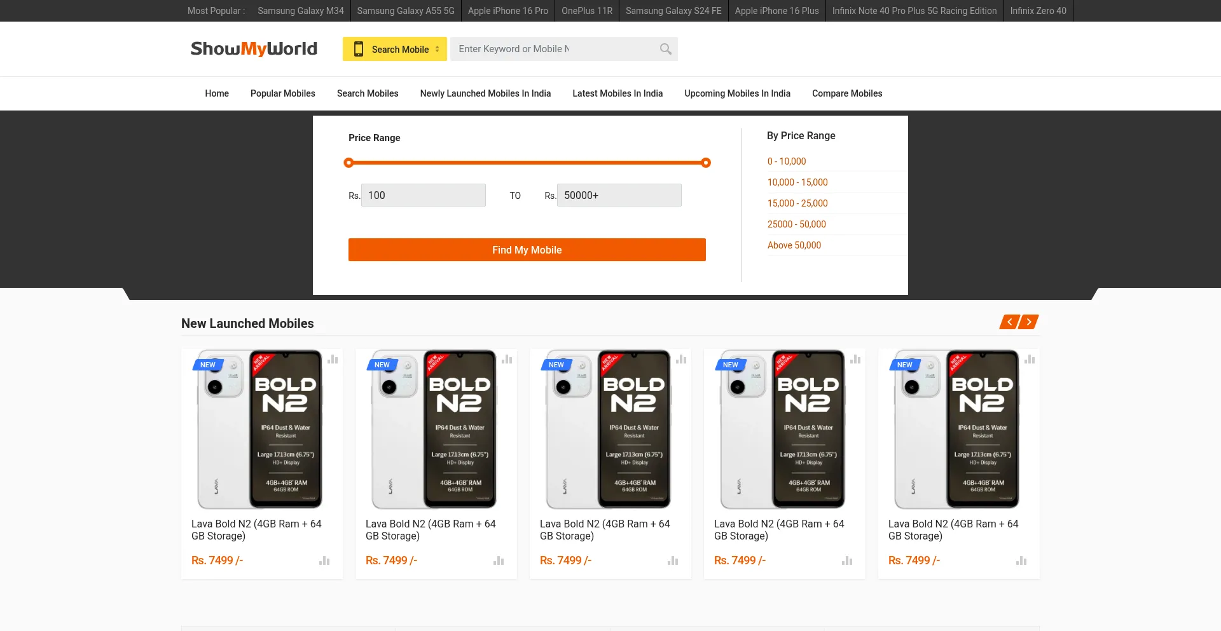Click the second card's Rs. 7499 price
The image size is (1221, 631).
tap(392, 560)
